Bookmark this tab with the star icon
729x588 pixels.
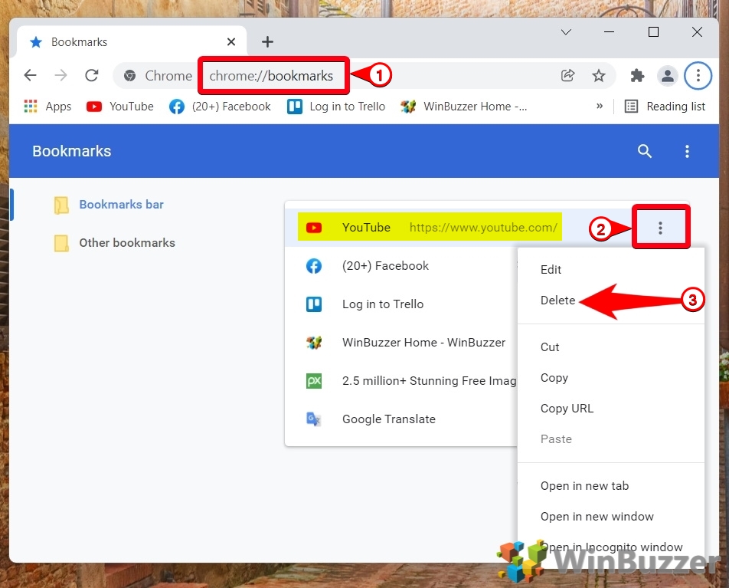(598, 75)
